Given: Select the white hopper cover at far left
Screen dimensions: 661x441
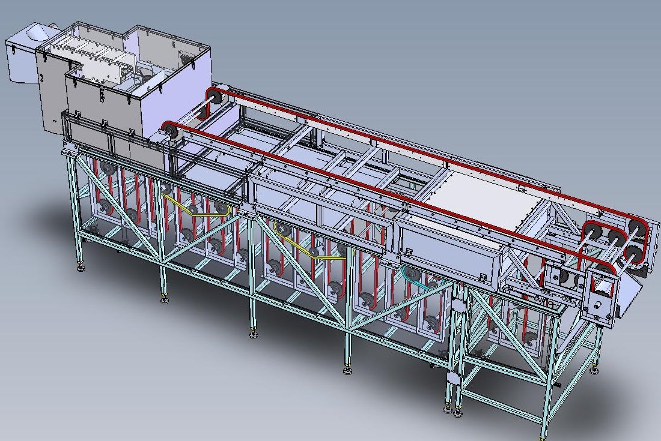Looking at the screenshot, I should tap(23, 57).
